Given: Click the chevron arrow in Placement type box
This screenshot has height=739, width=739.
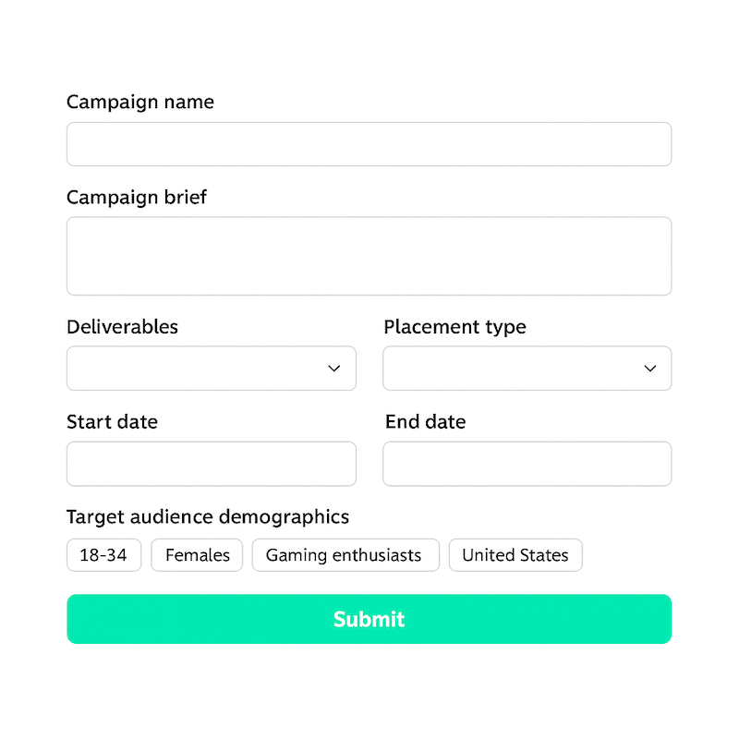Looking at the screenshot, I should 650,369.
